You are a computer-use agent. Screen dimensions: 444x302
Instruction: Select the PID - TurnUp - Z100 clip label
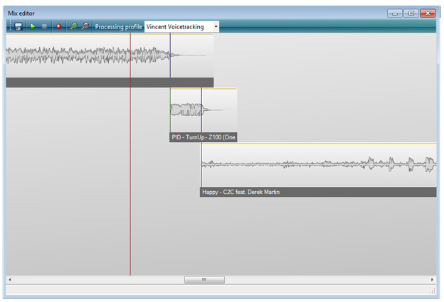(x=203, y=137)
